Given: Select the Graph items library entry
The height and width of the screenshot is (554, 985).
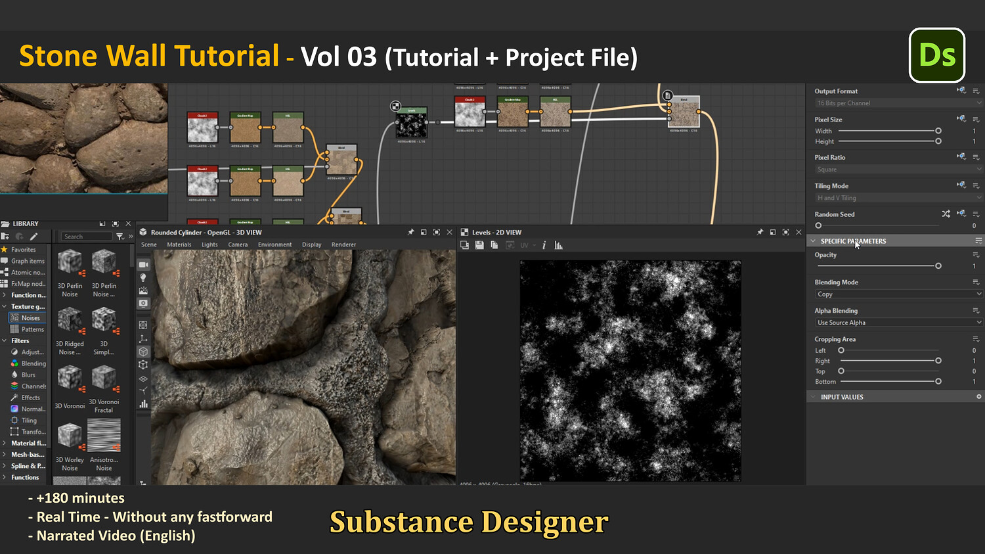Looking at the screenshot, I should pos(23,261).
